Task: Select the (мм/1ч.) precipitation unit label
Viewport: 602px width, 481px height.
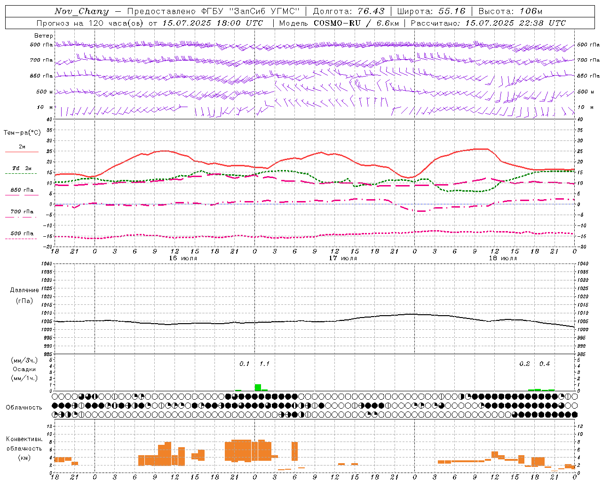Action: tap(24, 378)
